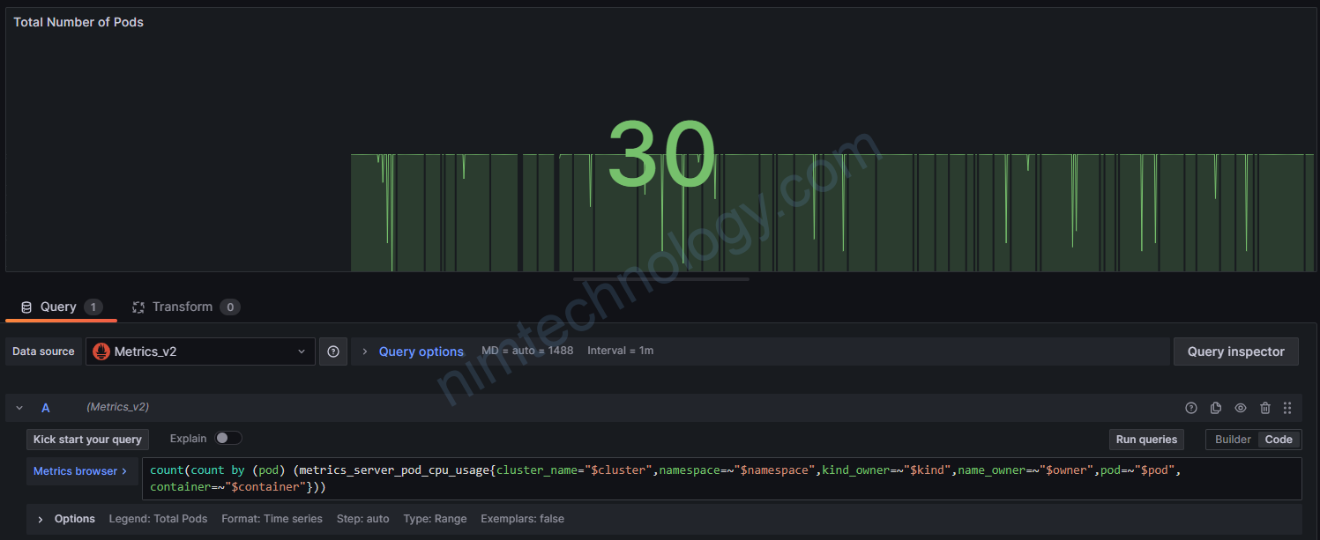Image resolution: width=1320 pixels, height=540 pixels.
Task: Select Code editor mode
Action: click(x=1279, y=440)
